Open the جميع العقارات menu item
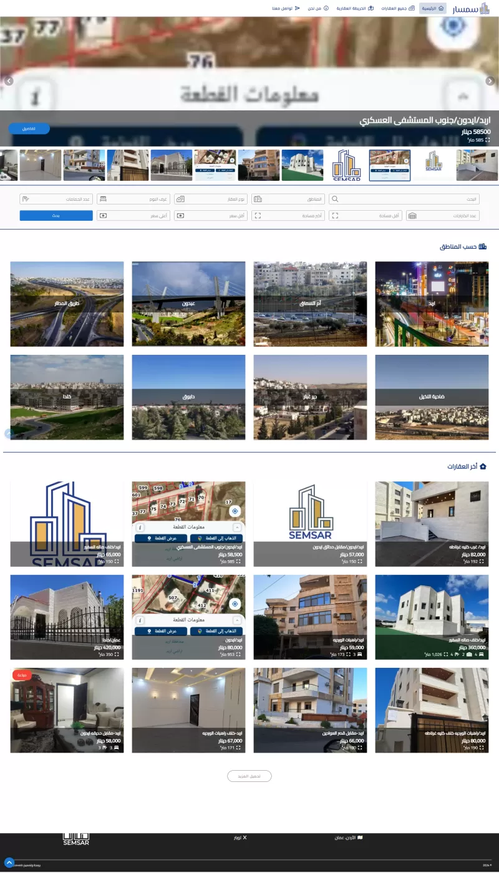The height and width of the screenshot is (873, 499). tap(398, 8)
